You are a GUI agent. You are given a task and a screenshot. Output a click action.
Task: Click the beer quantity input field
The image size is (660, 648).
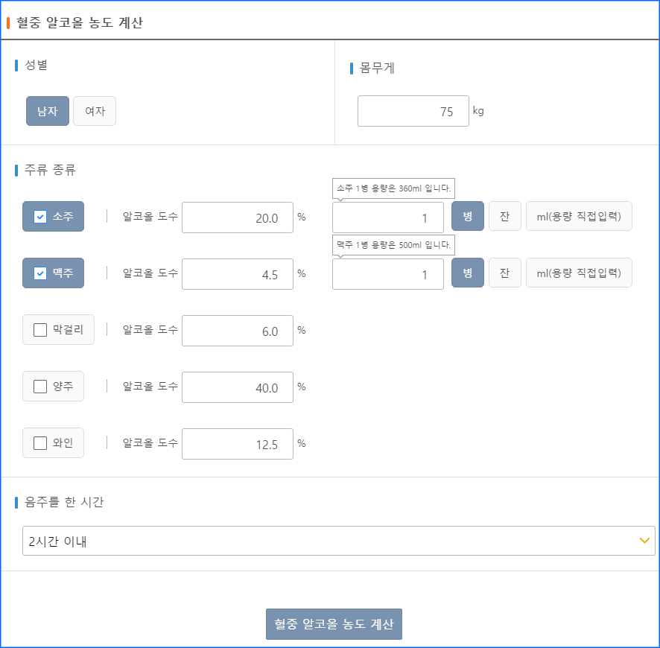[x=388, y=273]
